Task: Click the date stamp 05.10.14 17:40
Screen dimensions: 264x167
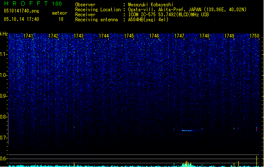Action: [21, 19]
